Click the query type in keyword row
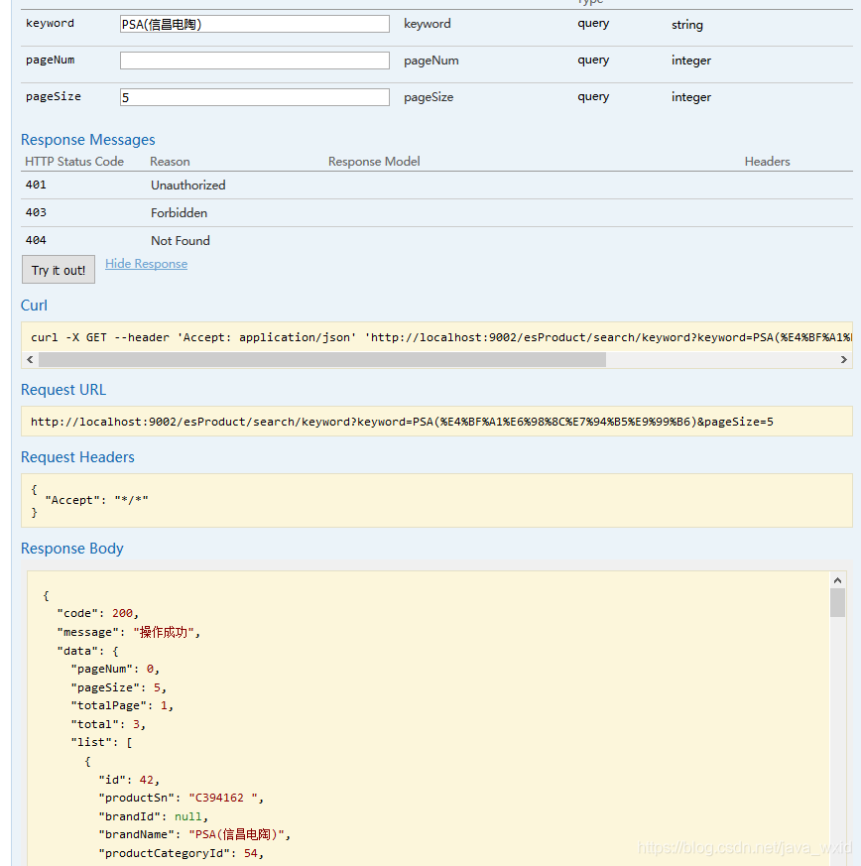This screenshot has height=866, width=861. pyautogui.click(x=593, y=24)
